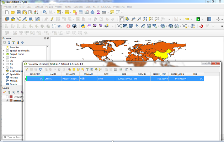
Task: Open conditional formatting in attribute table
Action: click(x=121, y=70)
